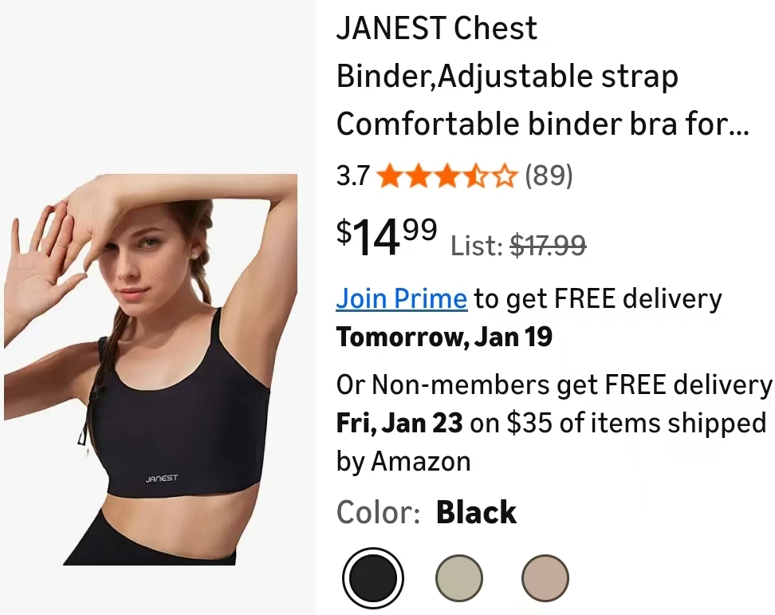Click the third filled orange star

pyautogui.click(x=448, y=176)
